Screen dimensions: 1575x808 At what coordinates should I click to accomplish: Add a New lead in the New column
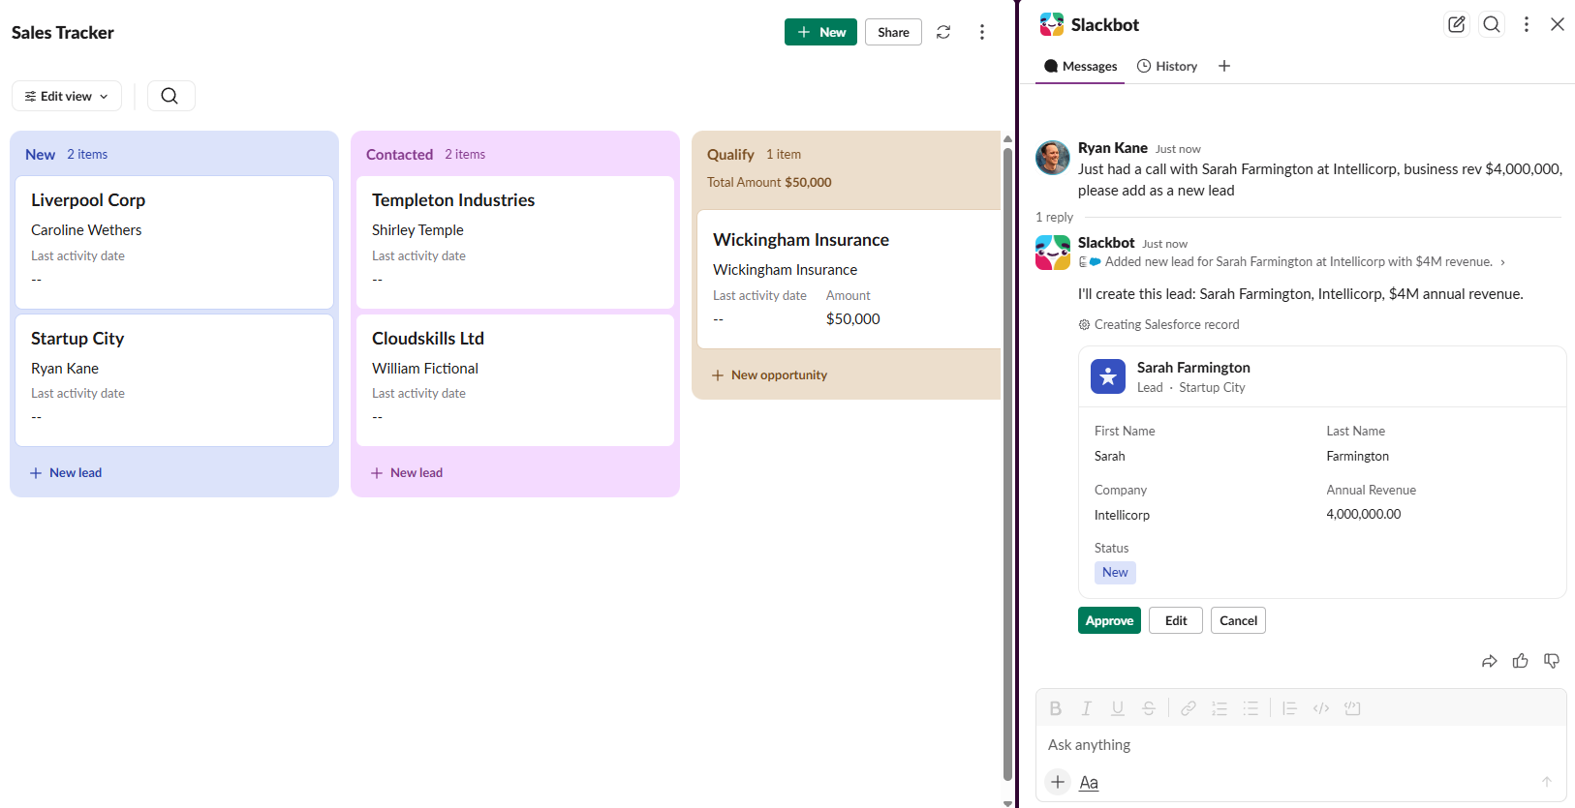pyautogui.click(x=66, y=472)
